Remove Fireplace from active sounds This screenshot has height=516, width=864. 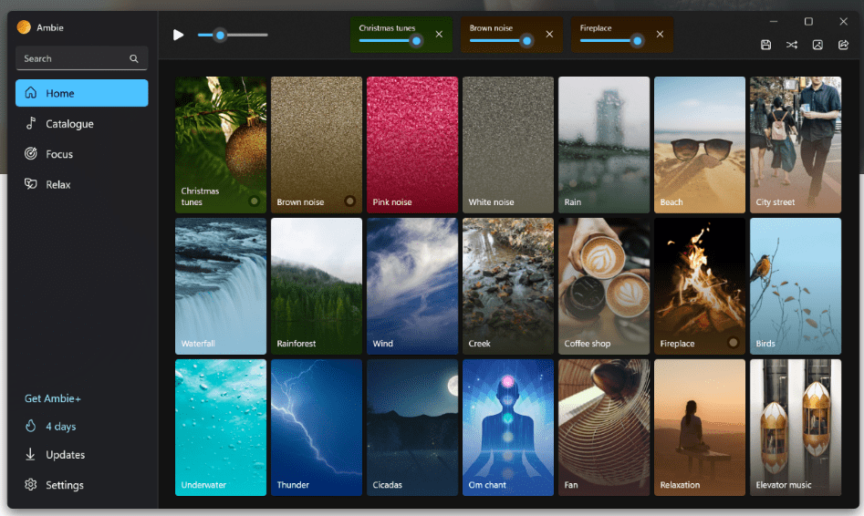tap(660, 35)
